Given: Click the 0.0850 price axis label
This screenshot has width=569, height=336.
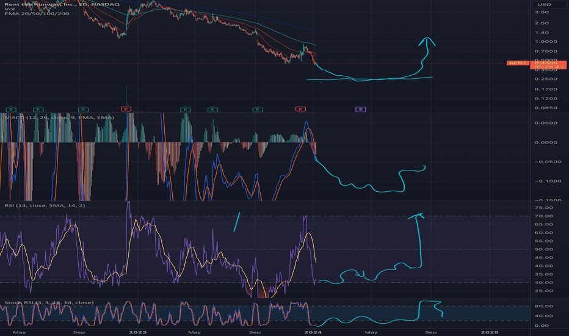Looking at the screenshot, I should [545, 108].
